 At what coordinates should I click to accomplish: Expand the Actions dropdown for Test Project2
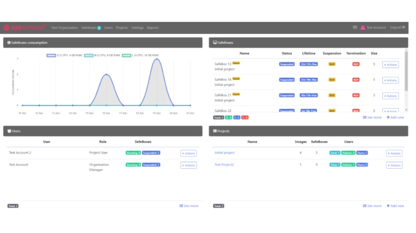394,165
